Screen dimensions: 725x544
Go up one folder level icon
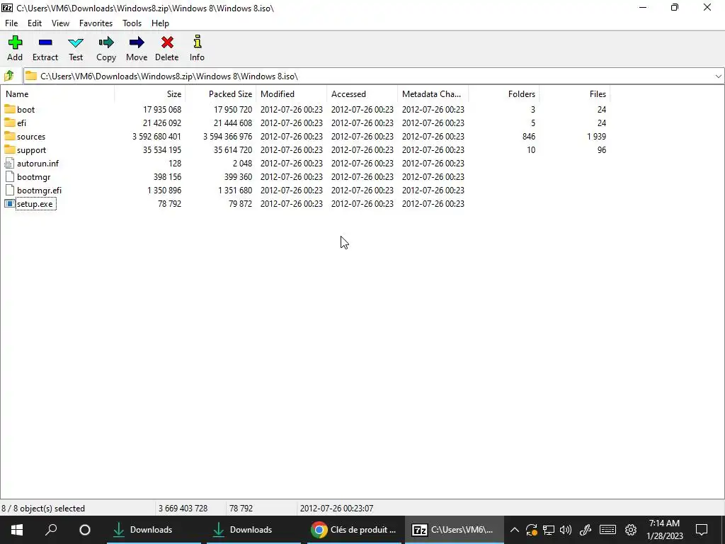(8, 76)
